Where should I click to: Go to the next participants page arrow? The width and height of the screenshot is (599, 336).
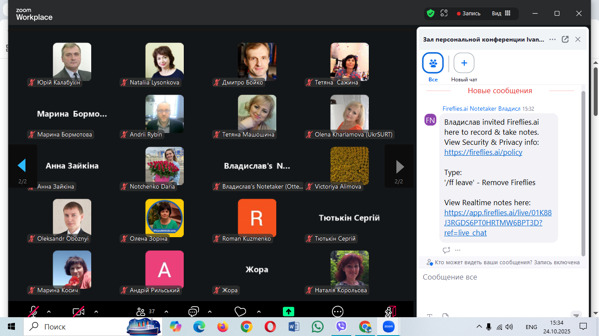click(399, 166)
